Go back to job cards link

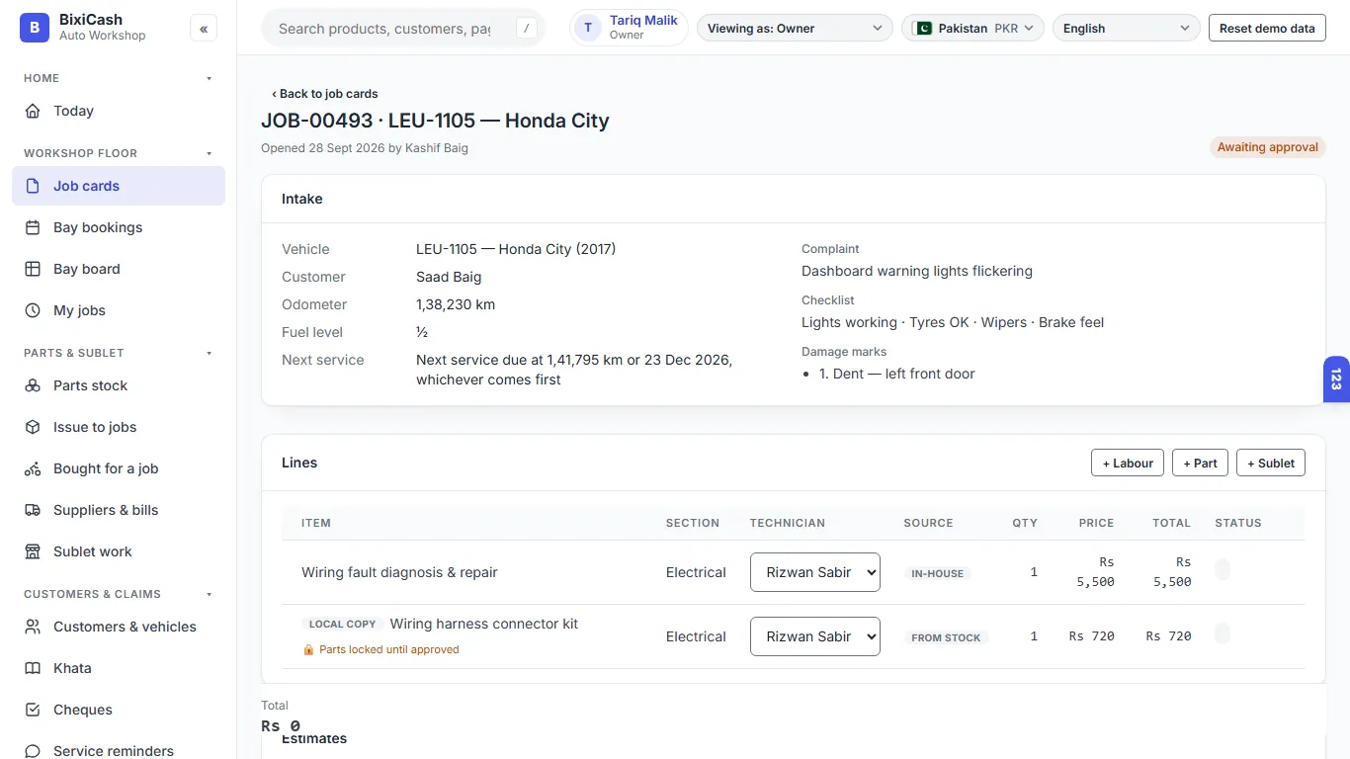(325, 94)
